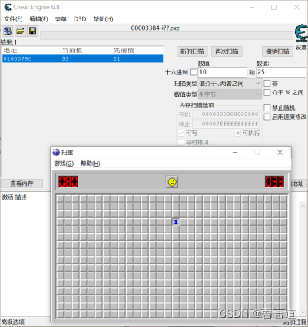
Task: Click 高级选项 at the bottom left
Action: point(13,322)
